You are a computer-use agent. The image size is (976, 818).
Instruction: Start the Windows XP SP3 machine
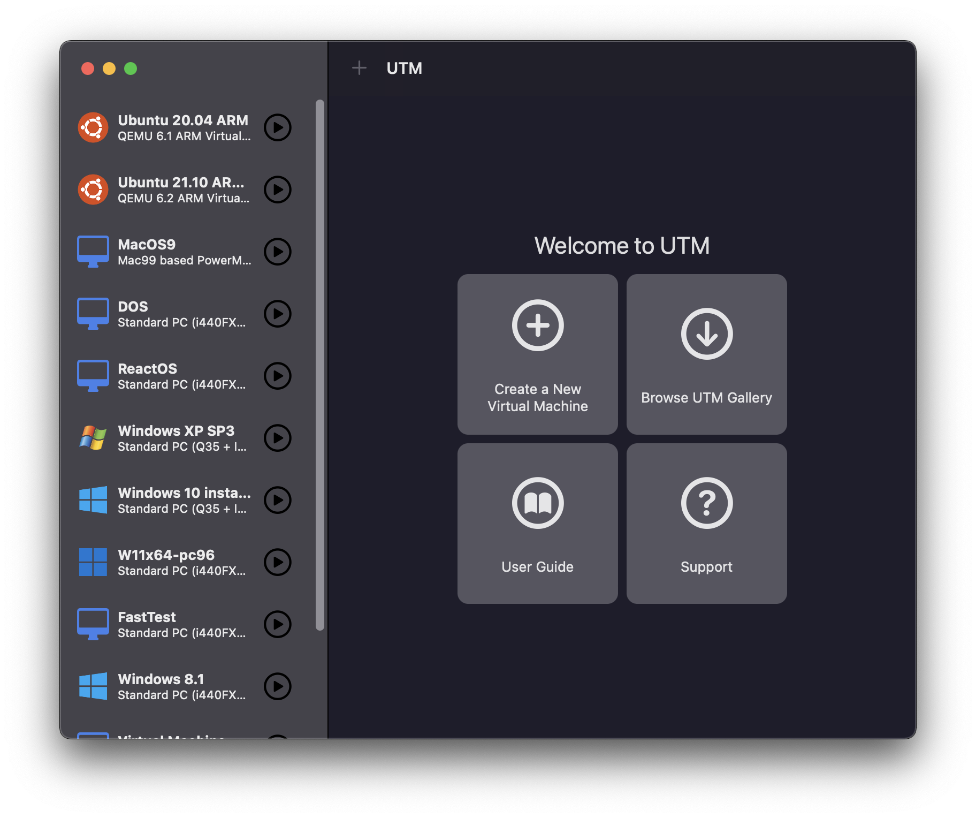(278, 438)
